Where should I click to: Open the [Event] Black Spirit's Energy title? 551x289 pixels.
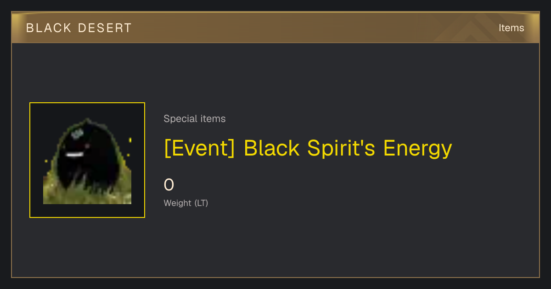[308, 149]
